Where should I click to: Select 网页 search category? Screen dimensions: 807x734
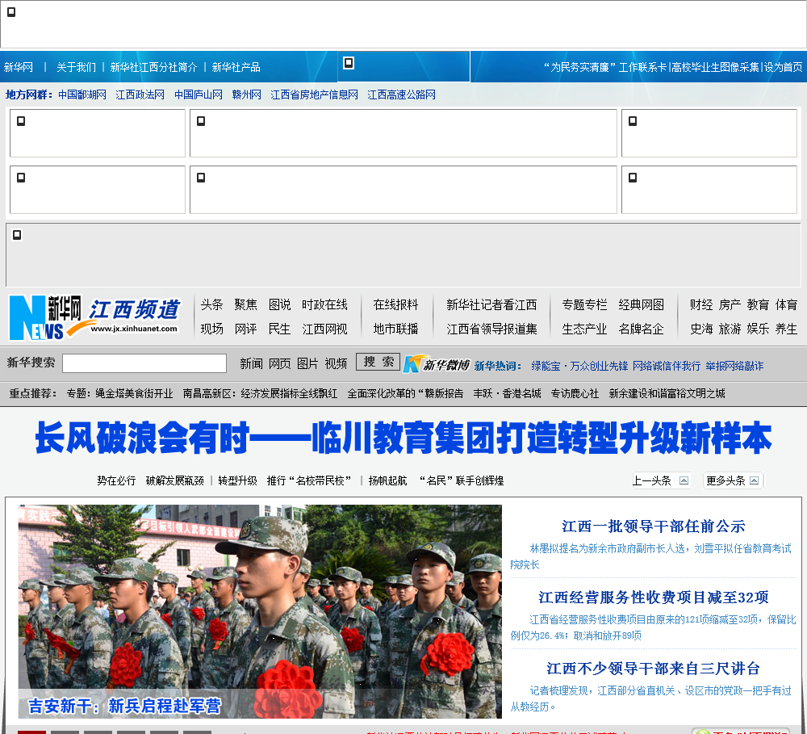[279, 363]
